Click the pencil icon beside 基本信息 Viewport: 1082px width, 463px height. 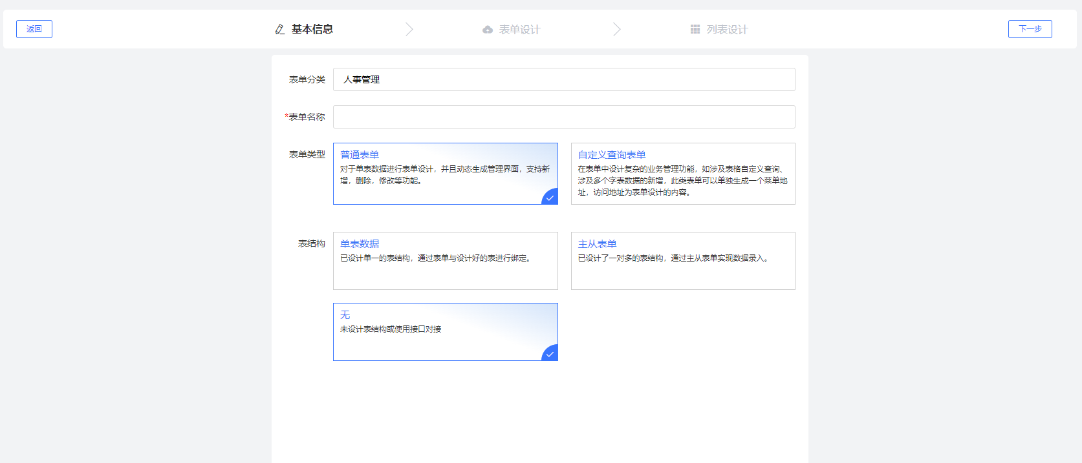pos(279,30)
